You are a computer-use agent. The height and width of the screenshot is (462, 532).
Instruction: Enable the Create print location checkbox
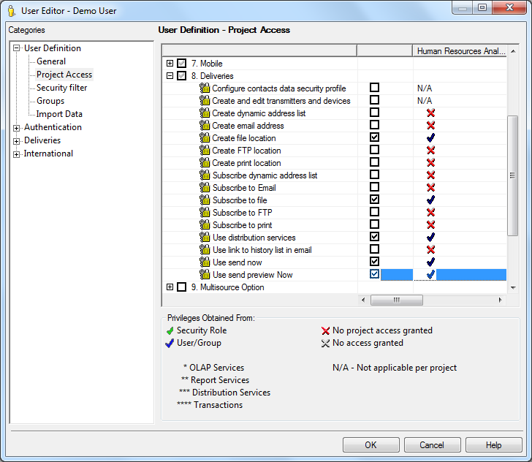(x=375, y=163)
